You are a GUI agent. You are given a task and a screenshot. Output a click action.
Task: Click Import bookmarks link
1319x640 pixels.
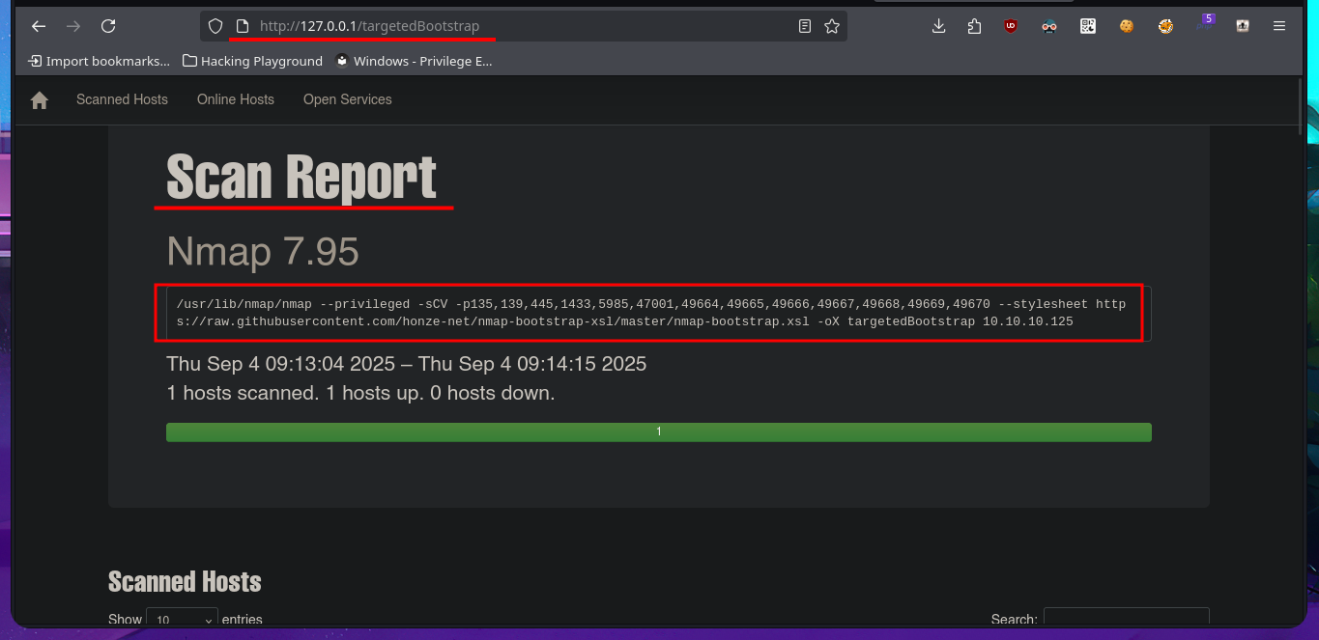pyautogui.click(x=100, y=61)
